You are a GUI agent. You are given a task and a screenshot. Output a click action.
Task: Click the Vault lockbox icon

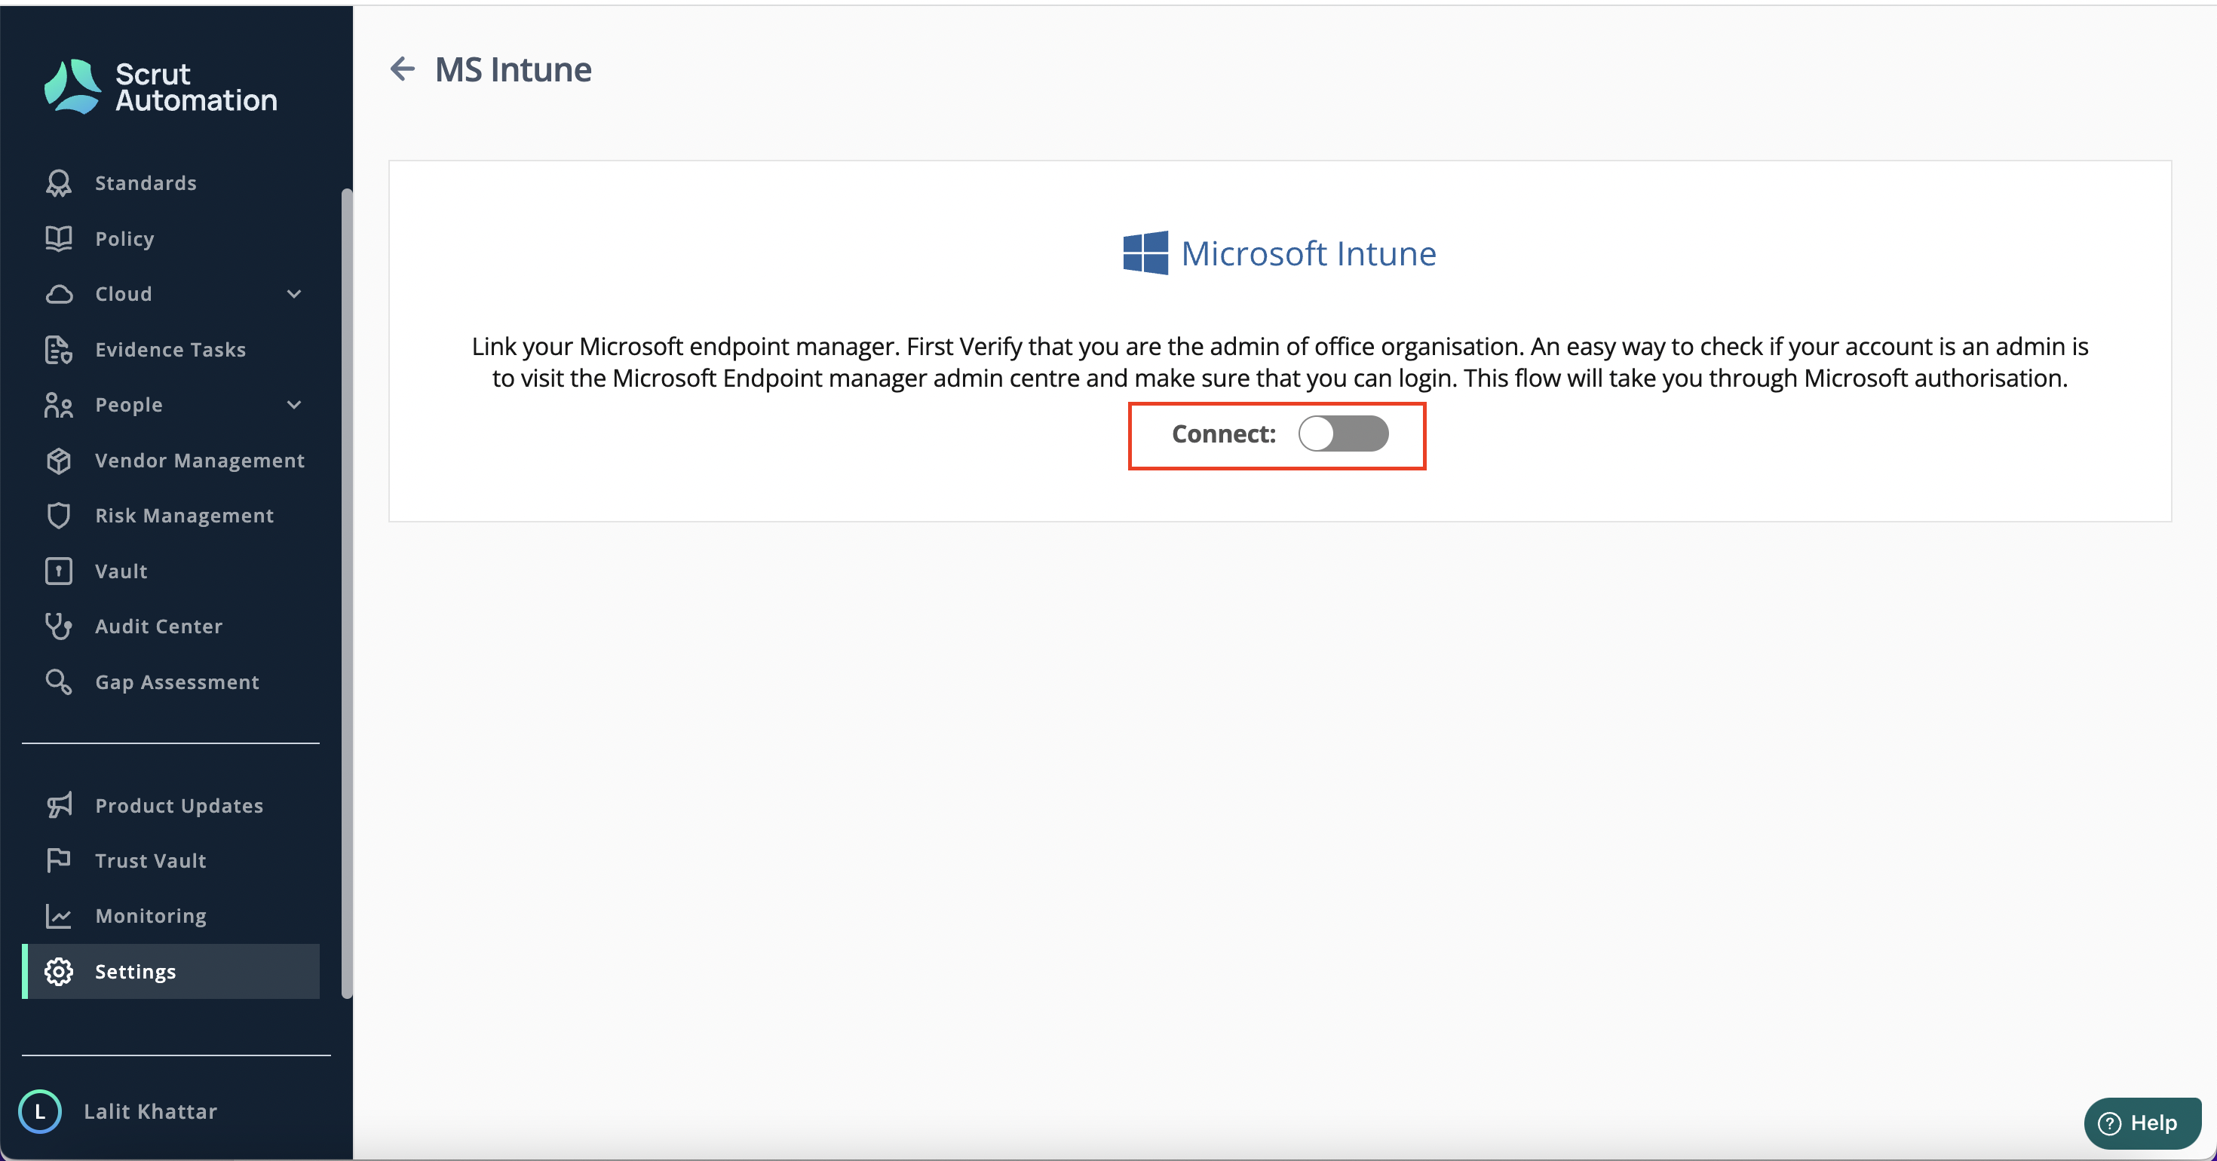coord(59,571)
